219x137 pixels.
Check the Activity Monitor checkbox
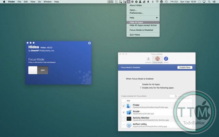(123, 119)
